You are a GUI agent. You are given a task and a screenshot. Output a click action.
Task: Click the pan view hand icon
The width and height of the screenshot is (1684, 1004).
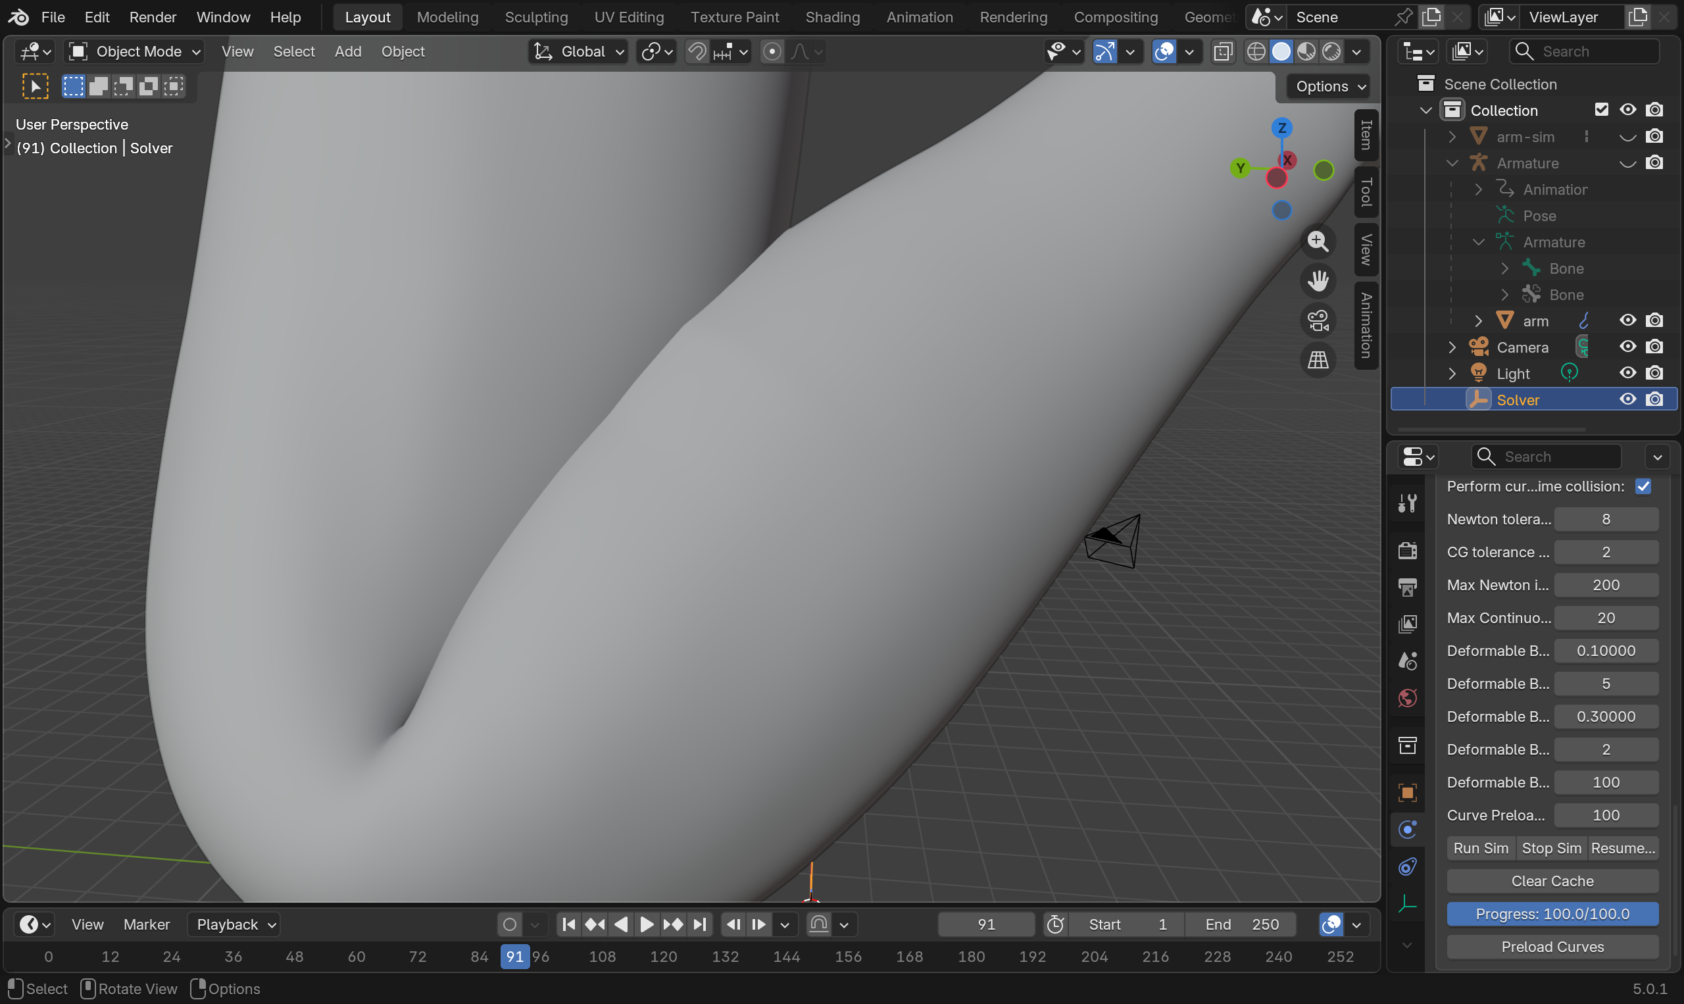pos(1318,281)
